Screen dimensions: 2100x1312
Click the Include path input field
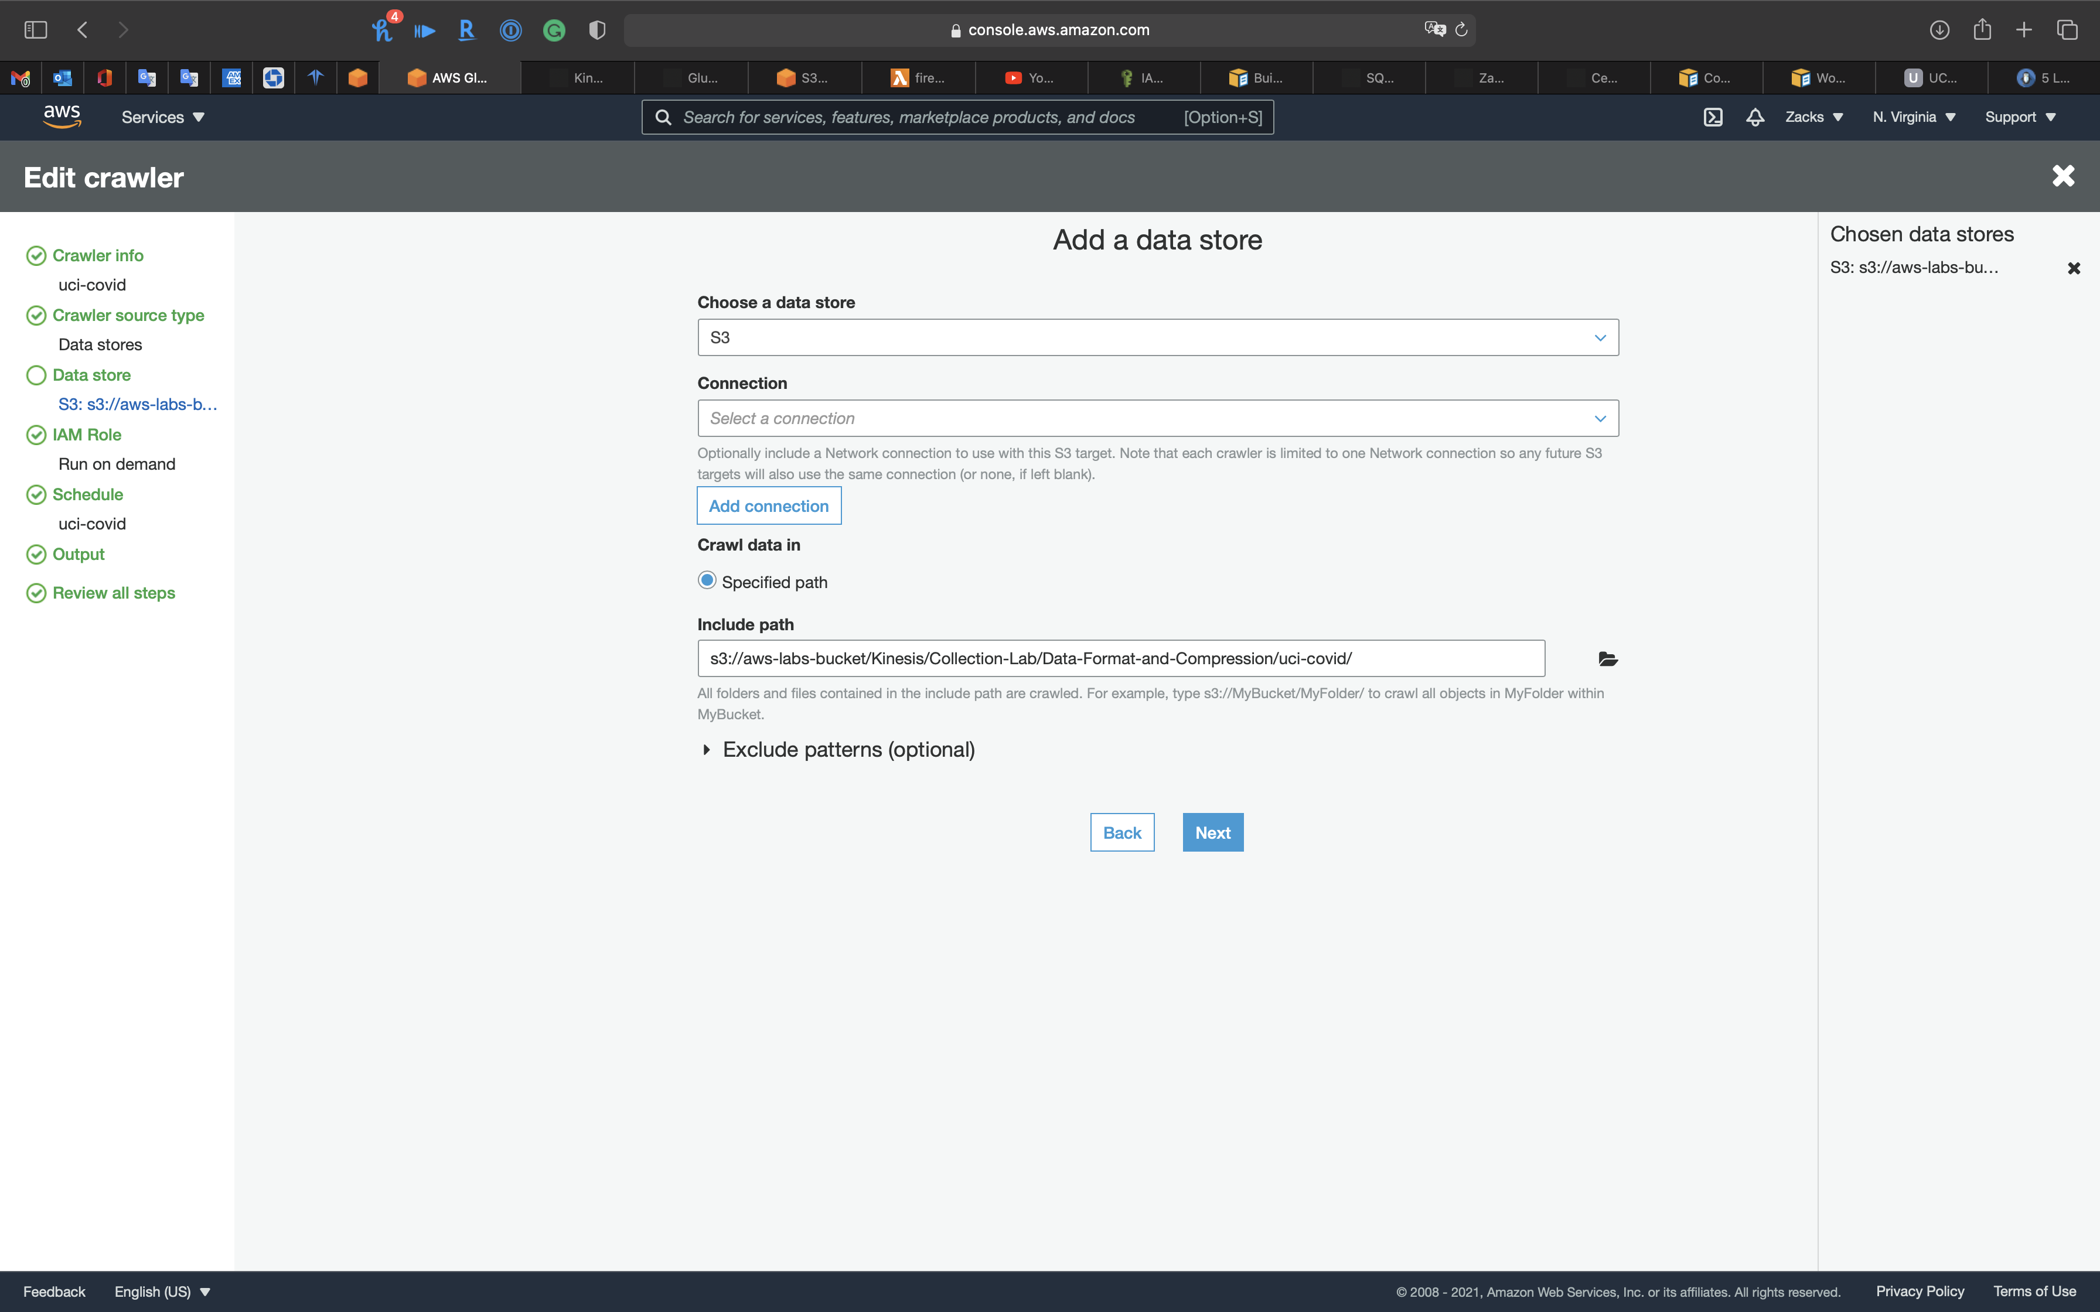[x=1120, y=658]
